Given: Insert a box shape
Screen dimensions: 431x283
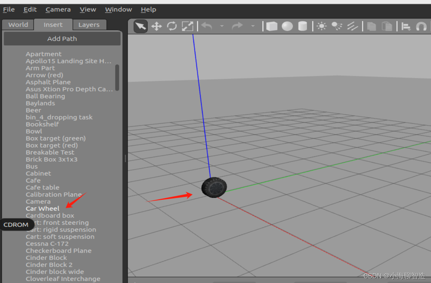Looking at the screenshot, I should 272,26.
